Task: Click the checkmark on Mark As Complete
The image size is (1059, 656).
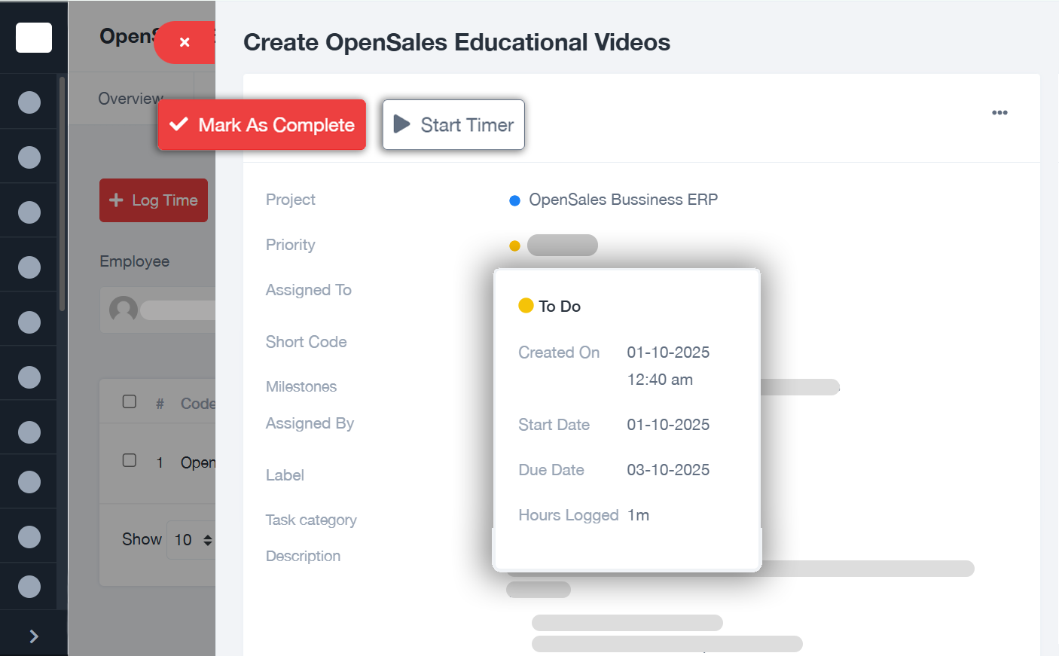Action: [x=178, y=124]
